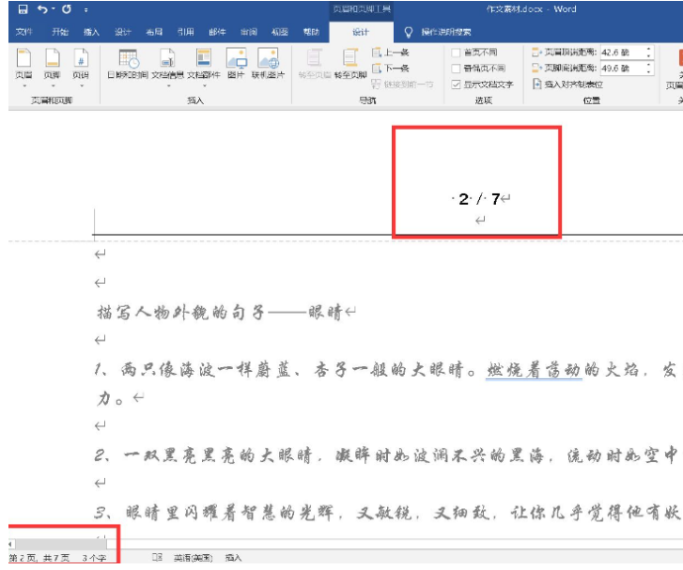This screenshot has height=570, width=683.
Task: Toggle the 插入 overtype mode indicator
Action: 233,558
